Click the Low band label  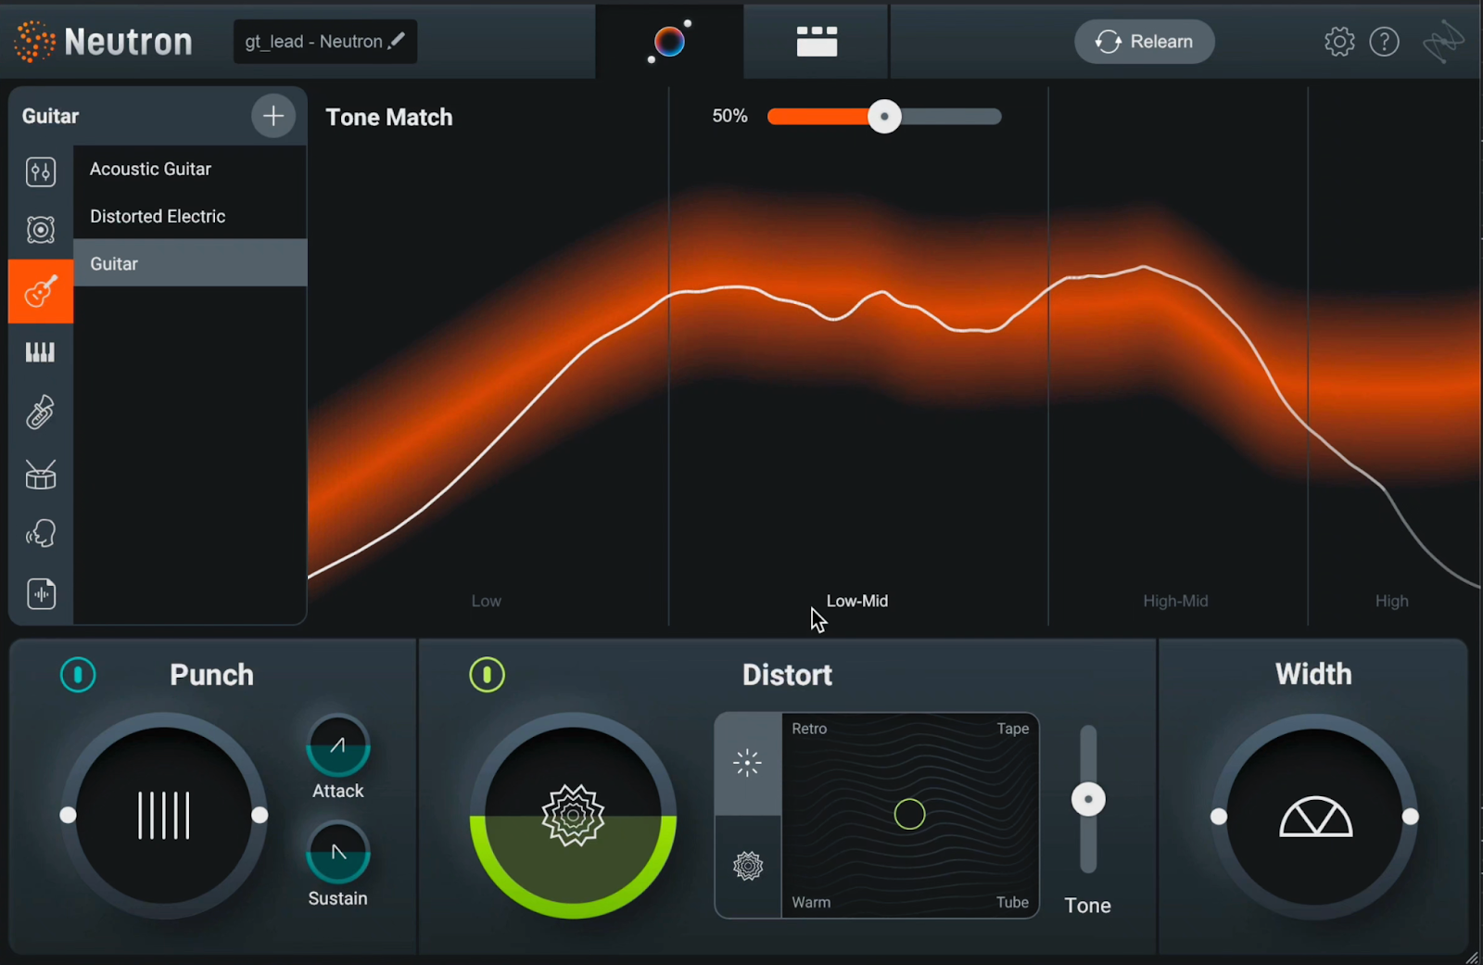coord(487,601)
